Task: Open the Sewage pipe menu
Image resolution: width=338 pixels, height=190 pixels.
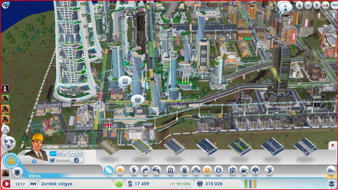Action: 157,170
